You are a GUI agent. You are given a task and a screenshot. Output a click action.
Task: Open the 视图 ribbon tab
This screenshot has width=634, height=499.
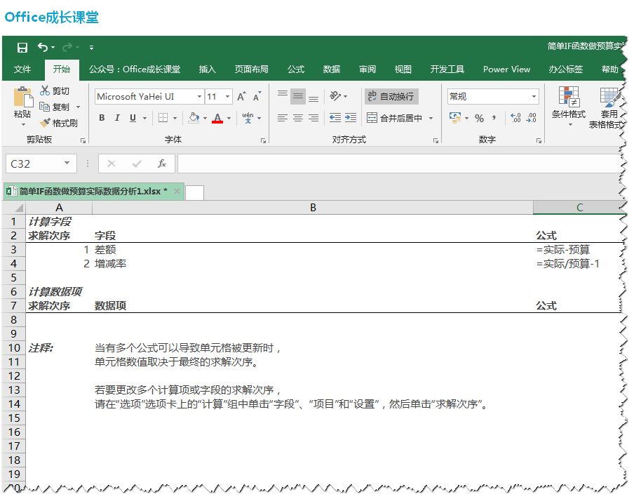point(403,69)
